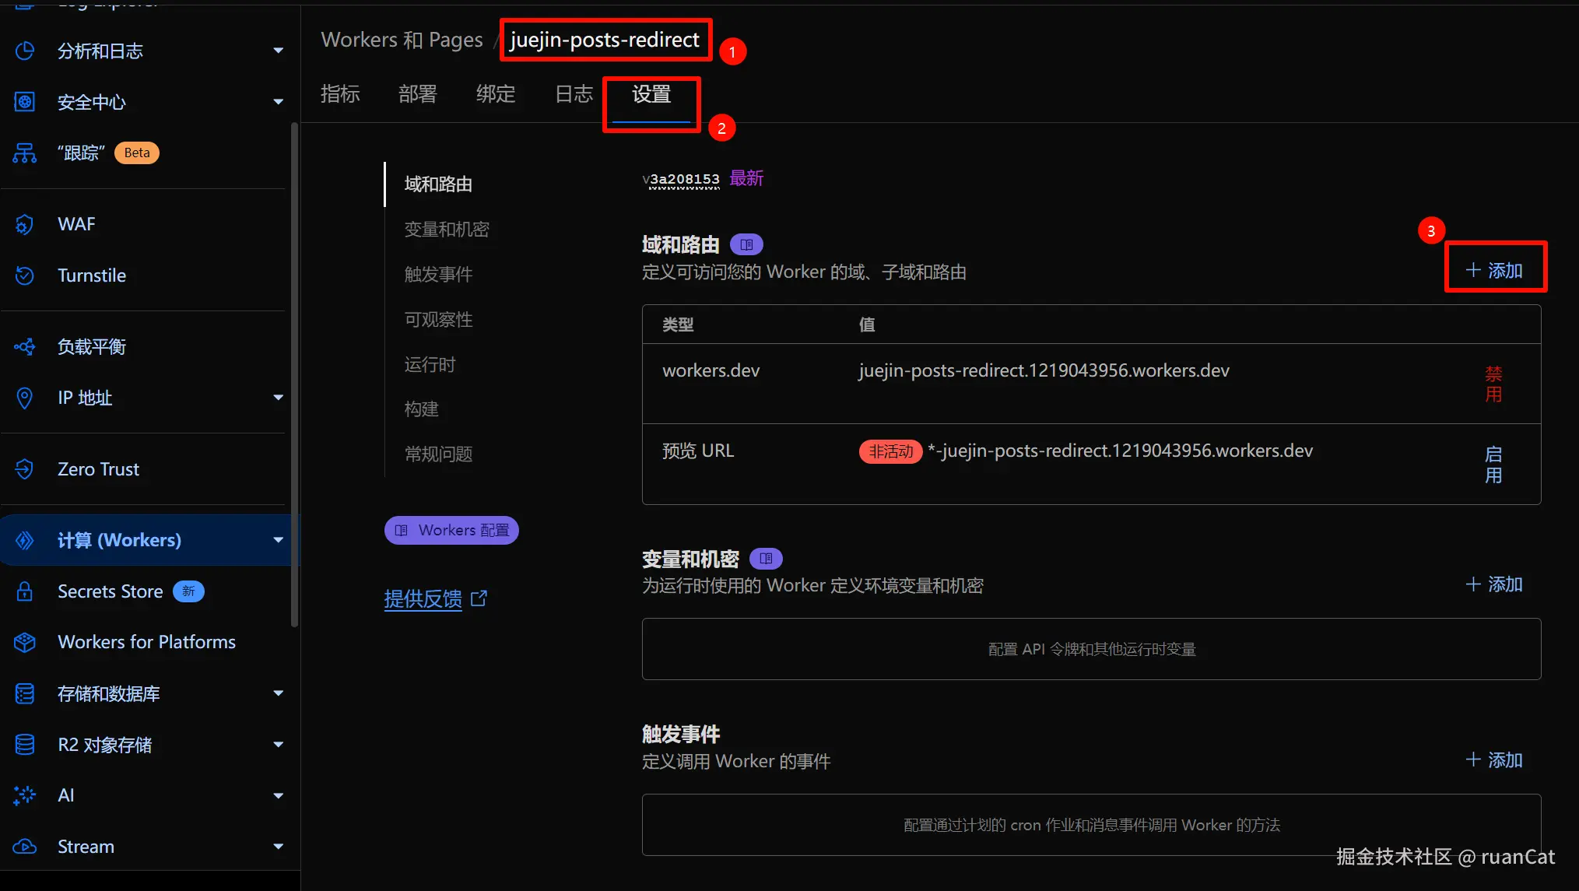
Task: Expand the IP 地址 dropdown arrow
Action: (x=278, y=398)
